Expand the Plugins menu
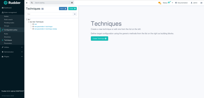 (x=12, y=57)
